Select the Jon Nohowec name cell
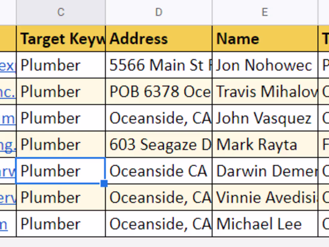This screenshot has width=329, height=247. tap(265, 65)
